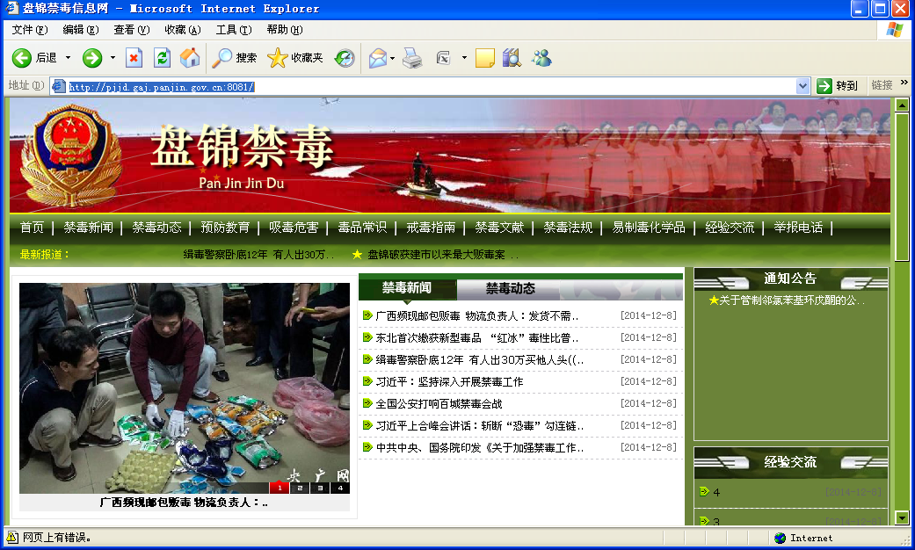
Task: Select slideshow slide number 4
Action: [340, 488]
